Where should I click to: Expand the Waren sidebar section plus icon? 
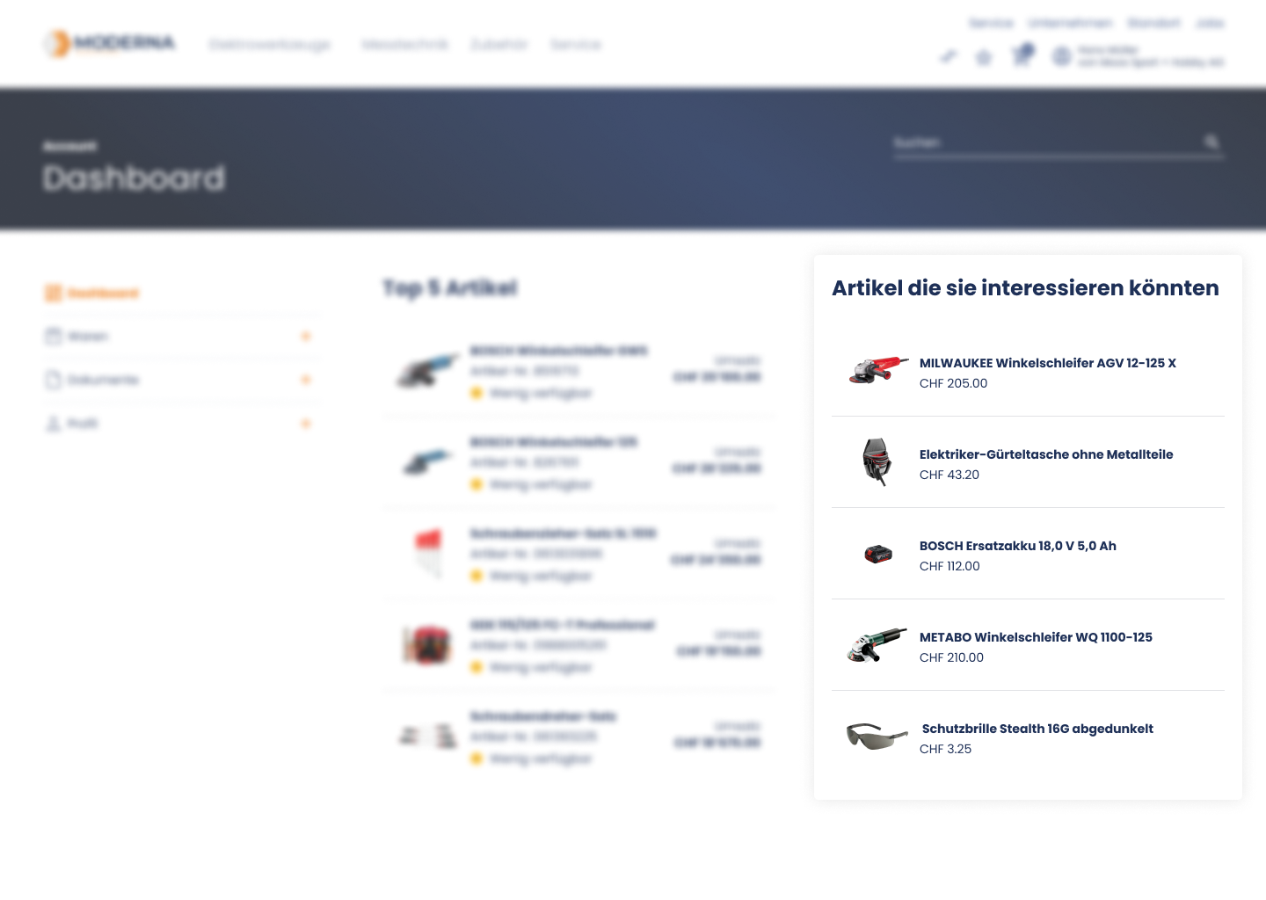tap(306, 336)
